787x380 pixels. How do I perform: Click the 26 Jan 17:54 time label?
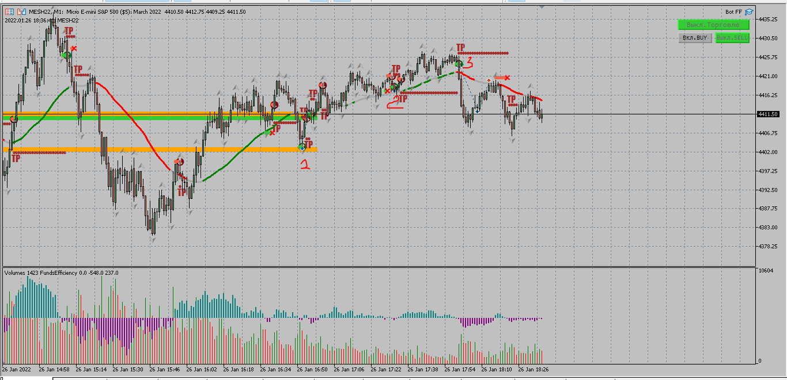(x=460, y=370)
